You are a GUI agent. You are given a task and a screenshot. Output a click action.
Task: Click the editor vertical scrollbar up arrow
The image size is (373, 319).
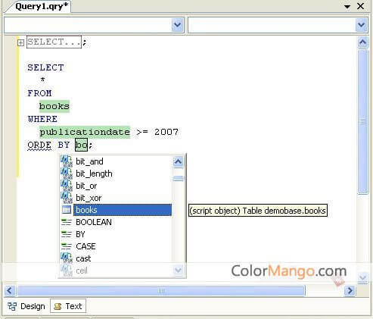pyautogui.click(x=362, y=42)
